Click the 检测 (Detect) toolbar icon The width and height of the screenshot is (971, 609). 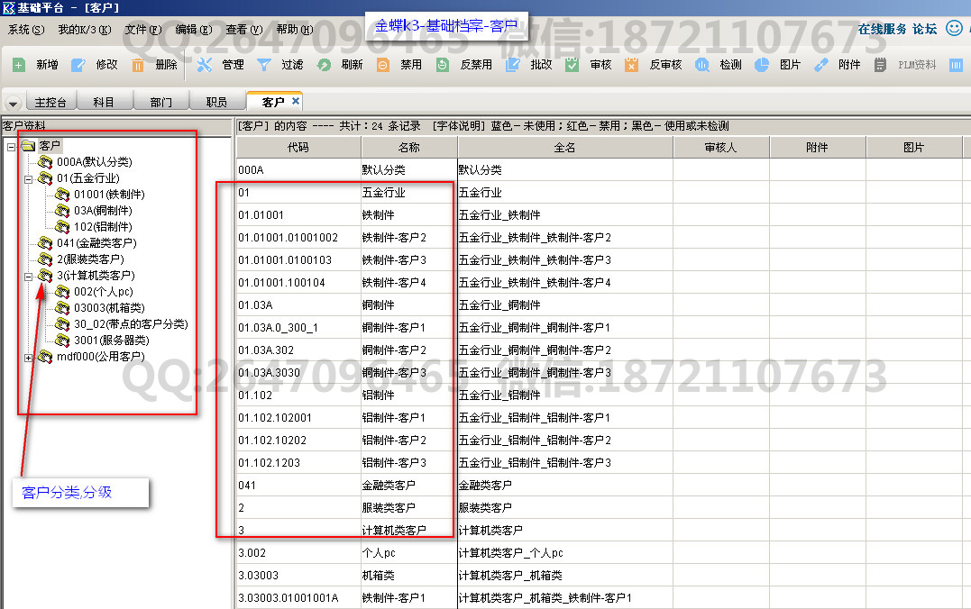(x=701, y=65)
